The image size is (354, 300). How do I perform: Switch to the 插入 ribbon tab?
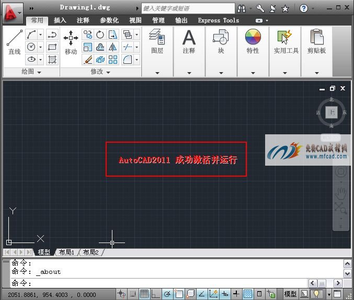tap(60, 20)
